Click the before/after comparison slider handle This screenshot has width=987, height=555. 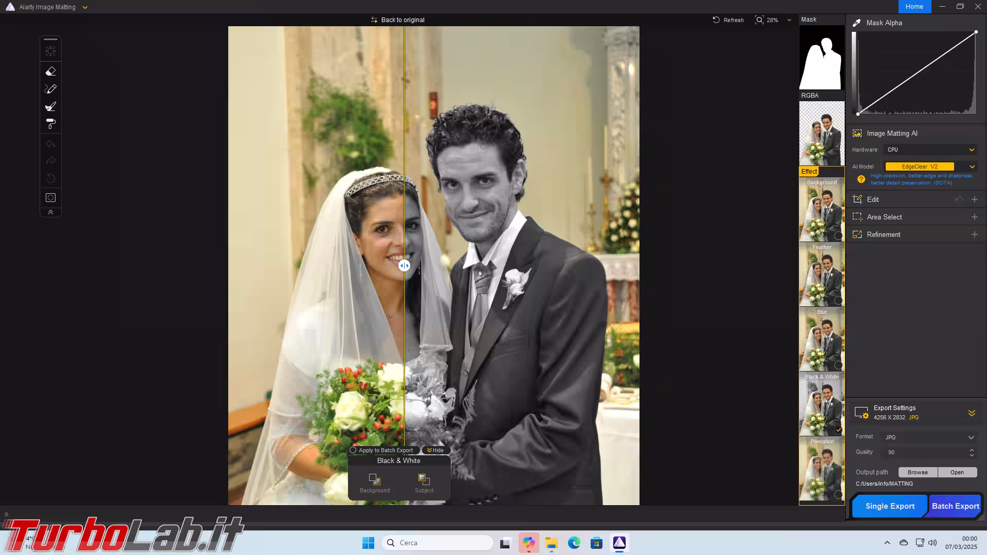pyautogui.click(x=405, y=266)
